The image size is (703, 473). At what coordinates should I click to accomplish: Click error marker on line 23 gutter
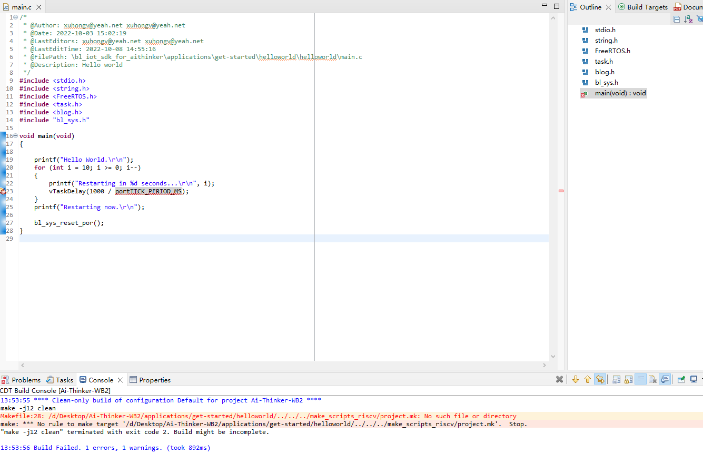3,191
